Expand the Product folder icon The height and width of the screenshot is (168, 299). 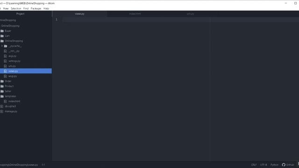[2, 86]
